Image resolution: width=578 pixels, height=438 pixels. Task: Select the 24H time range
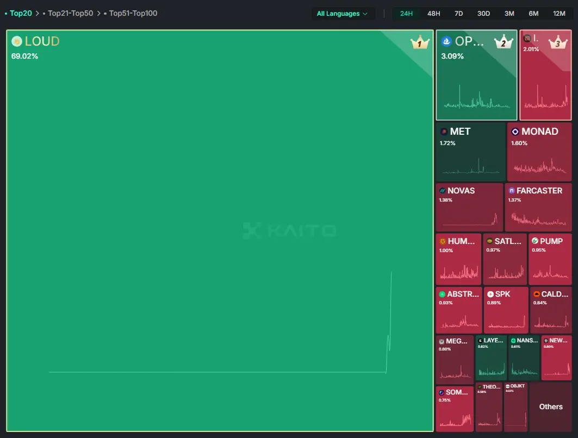pyautogui.click(x=406, y=14)
